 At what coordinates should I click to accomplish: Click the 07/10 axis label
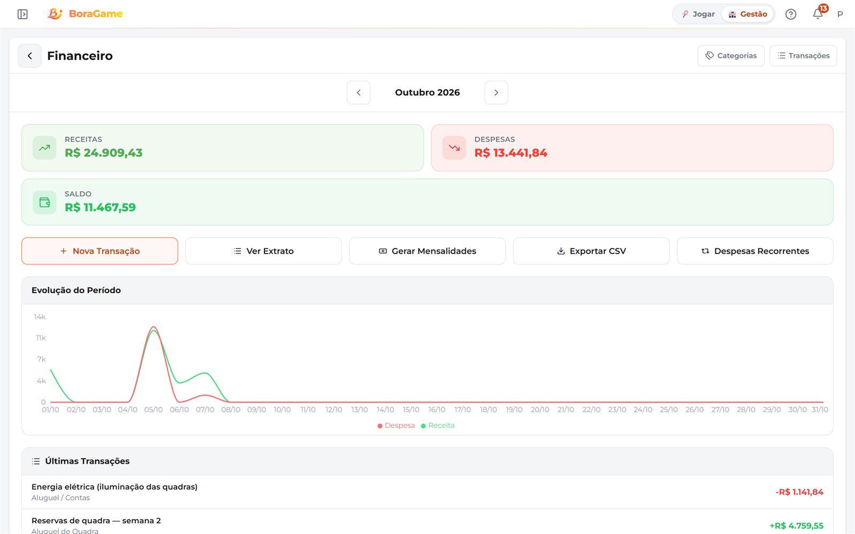205,410
